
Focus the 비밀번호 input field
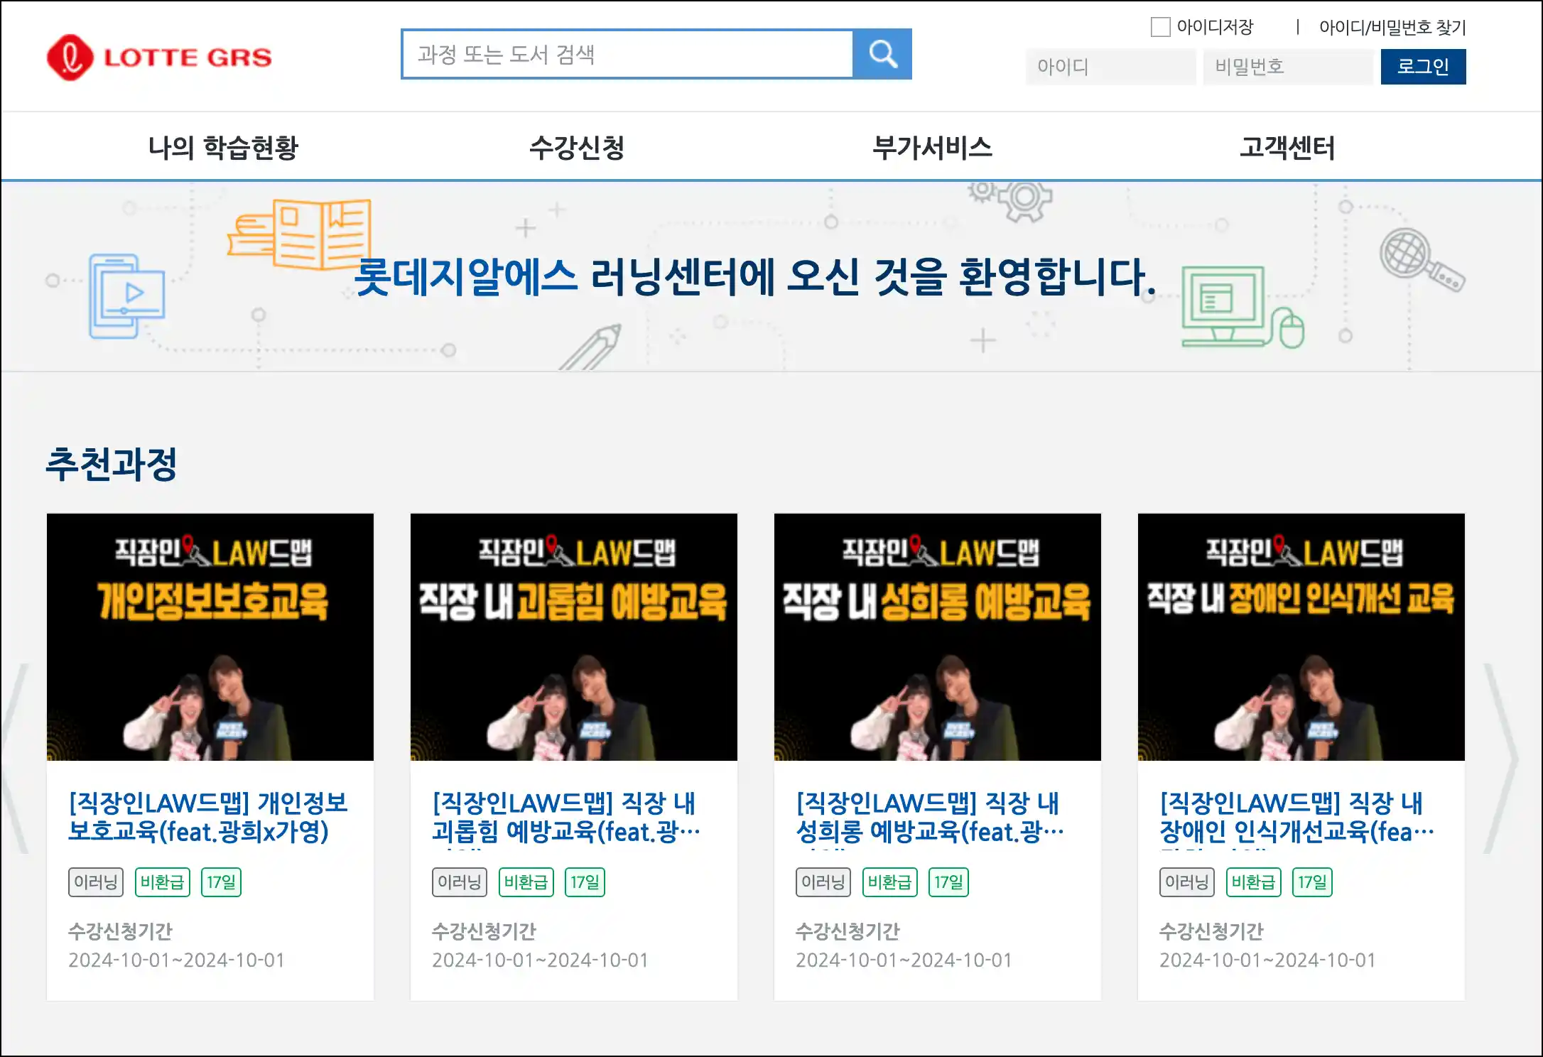coord(1287,67)
